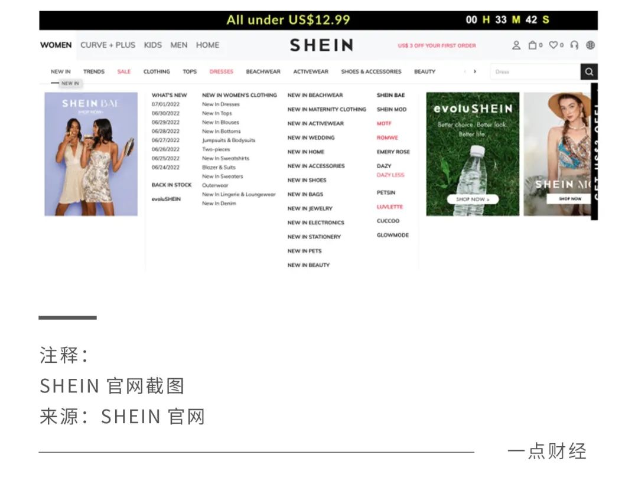Open the EMERY ROSE brand link

pos(393,152)
